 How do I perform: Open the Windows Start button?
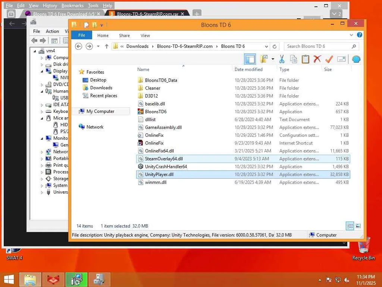(9, 280)
